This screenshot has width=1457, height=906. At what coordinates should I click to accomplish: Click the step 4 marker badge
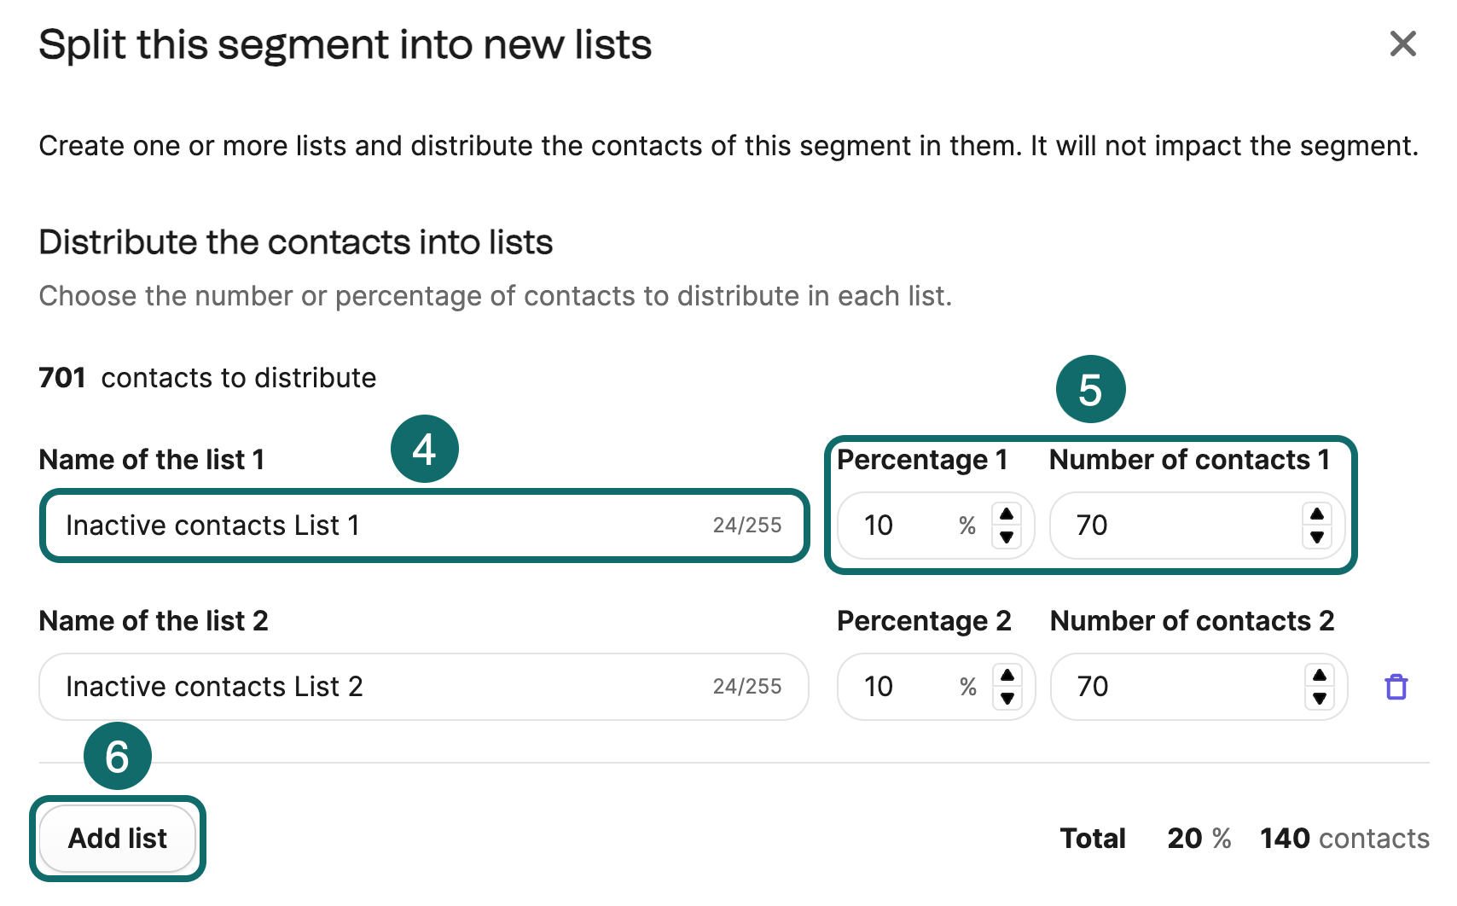(x=424, y=449)
